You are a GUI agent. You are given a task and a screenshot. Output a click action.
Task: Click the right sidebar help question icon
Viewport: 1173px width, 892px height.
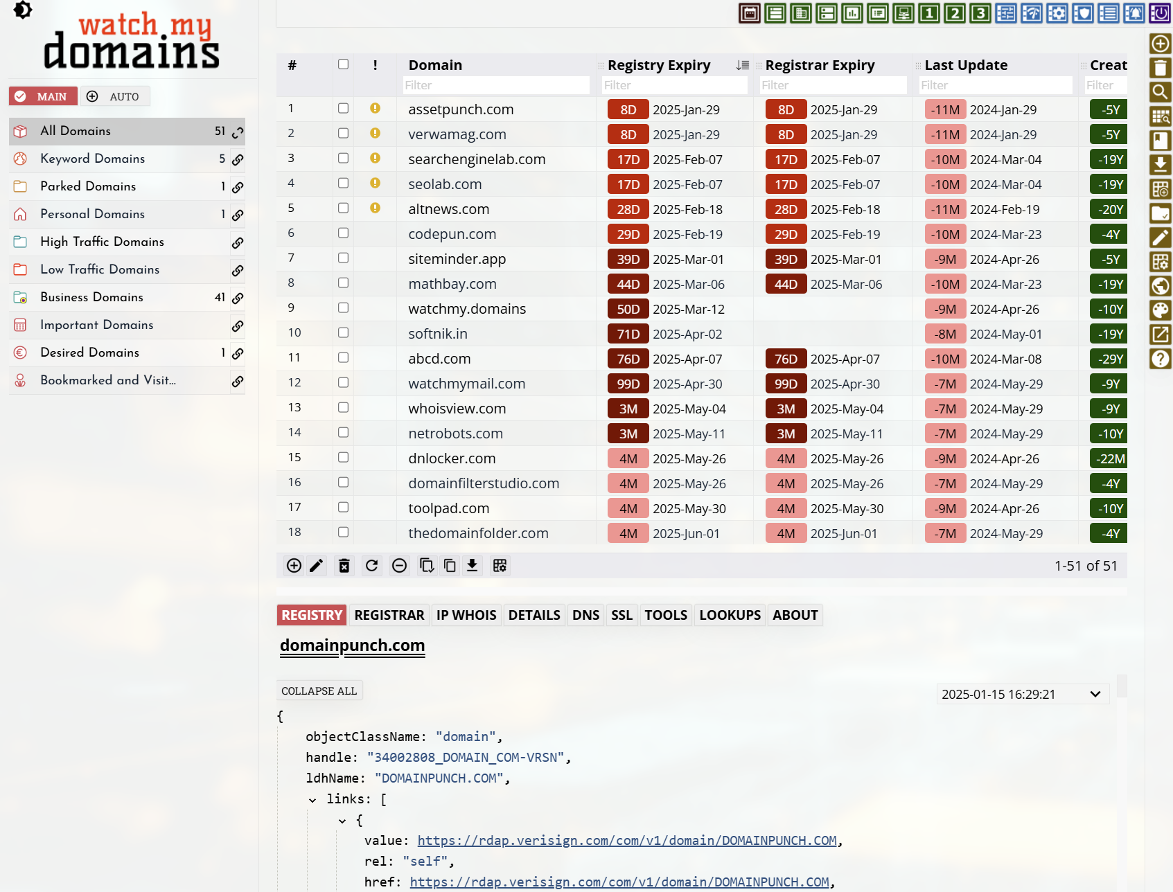(x=1161, y=359)
